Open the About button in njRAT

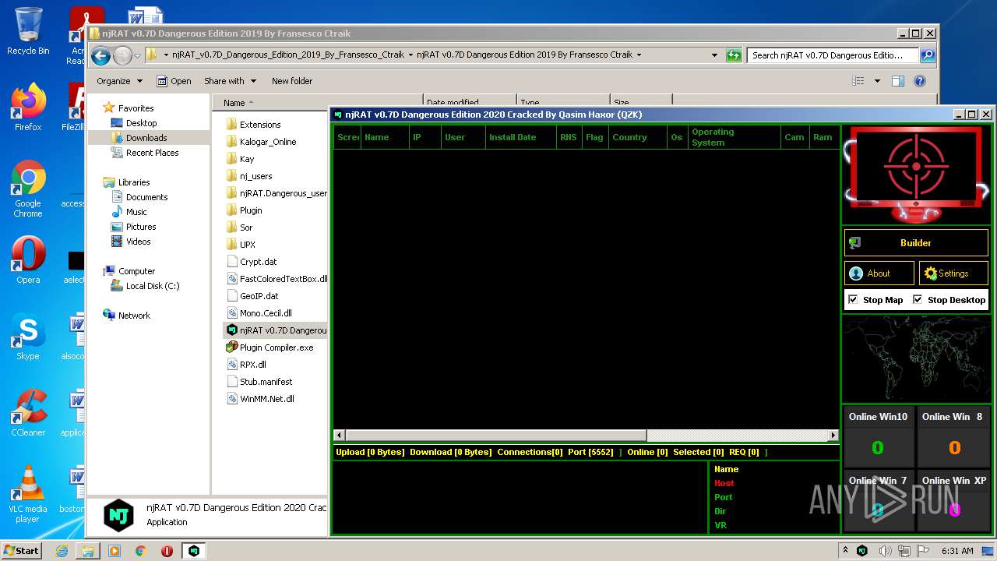[x=879, y=273]
